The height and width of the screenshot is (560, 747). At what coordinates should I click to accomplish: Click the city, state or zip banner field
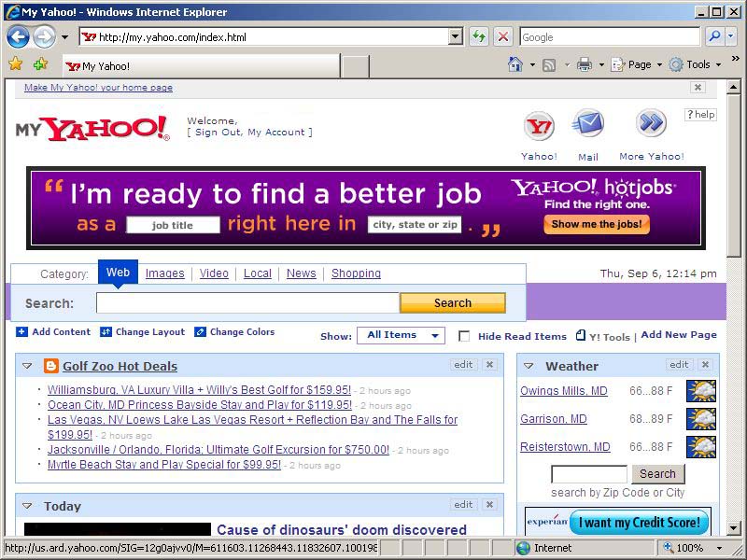(415, 225)
